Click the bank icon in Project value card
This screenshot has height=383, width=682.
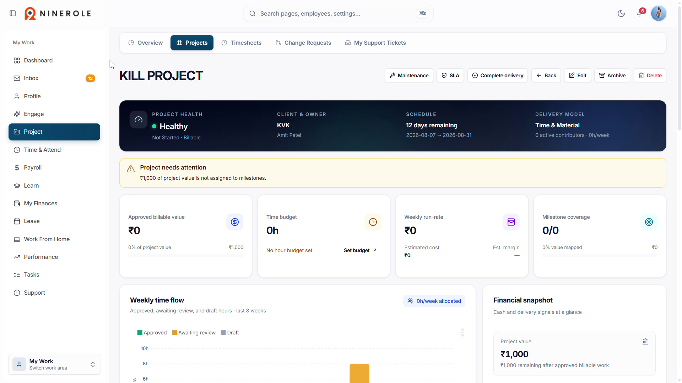(x=645, y=342)
